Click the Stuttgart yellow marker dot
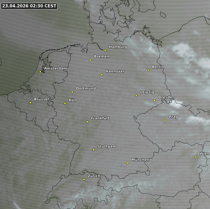This screenshot has height=209, width=210. [94, 150]
